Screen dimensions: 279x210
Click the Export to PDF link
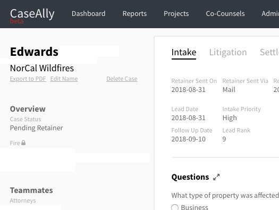28,79
